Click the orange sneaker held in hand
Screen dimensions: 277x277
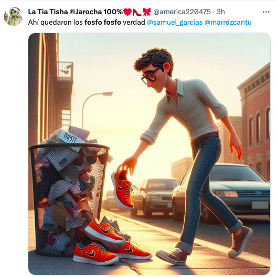(123, 190)
